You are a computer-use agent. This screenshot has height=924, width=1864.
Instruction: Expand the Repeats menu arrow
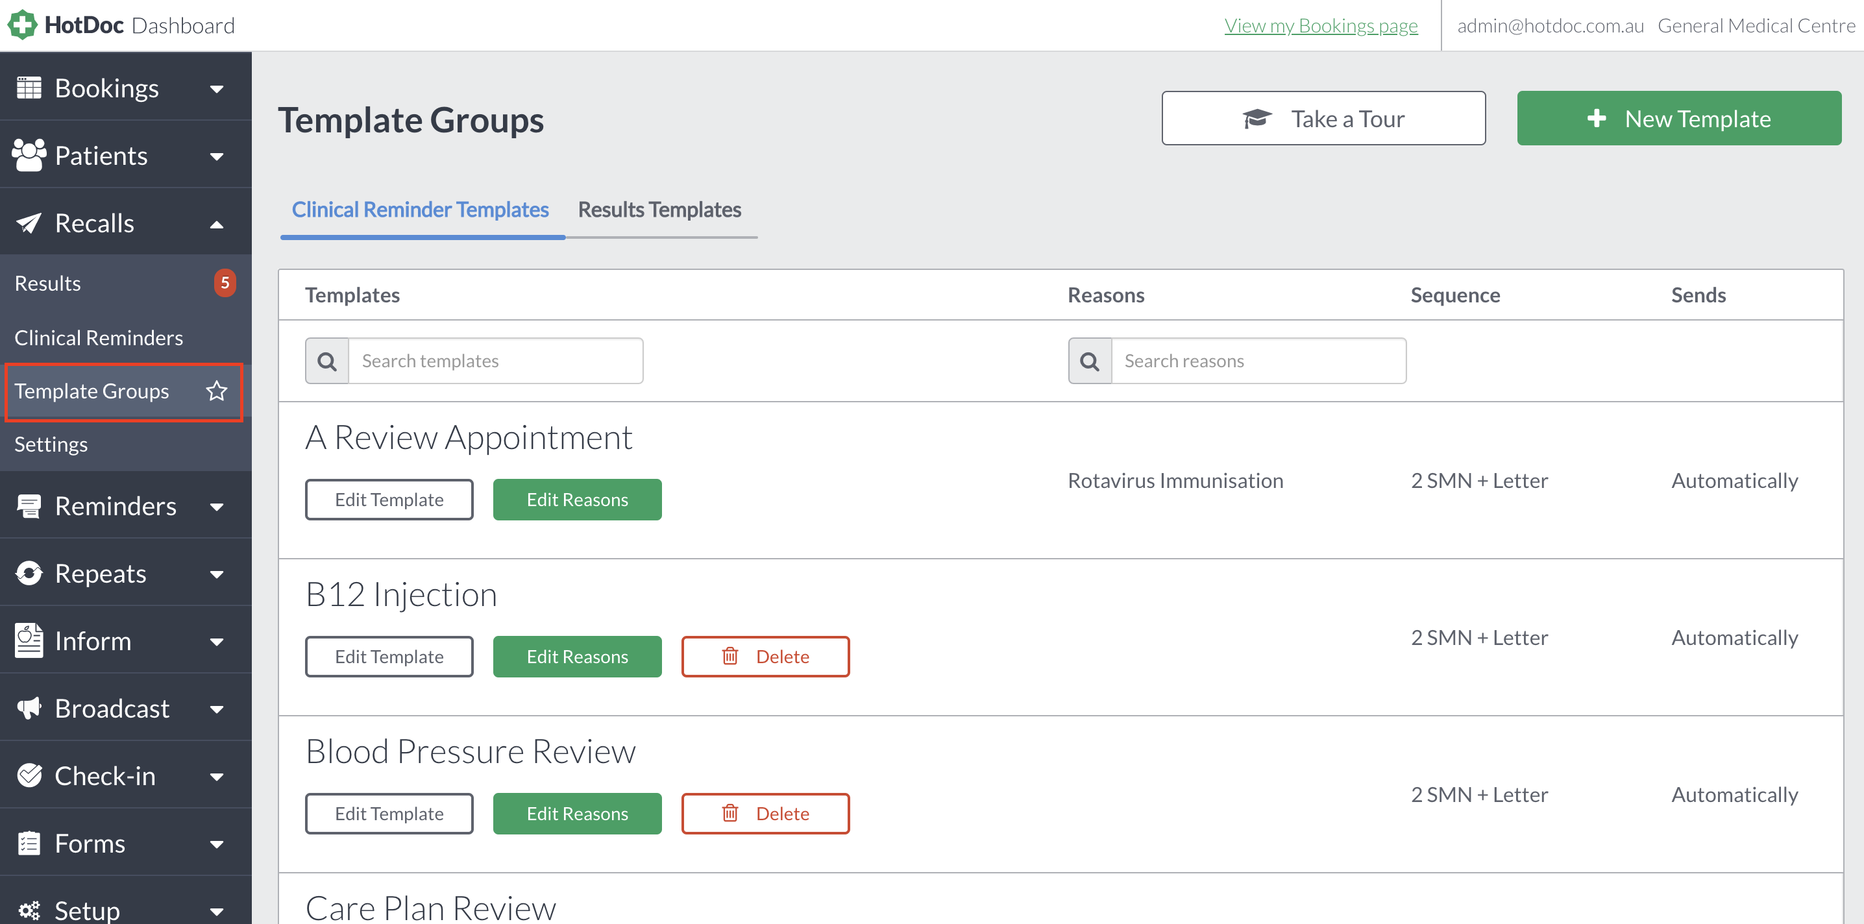(216, 574)
